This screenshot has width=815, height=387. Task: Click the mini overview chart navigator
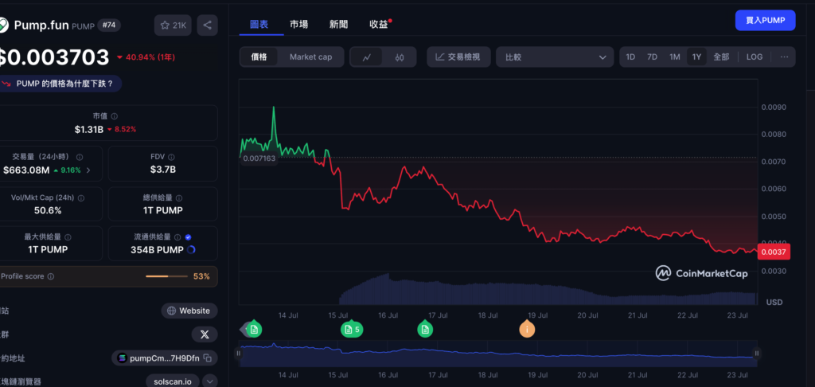pos(497,354)
